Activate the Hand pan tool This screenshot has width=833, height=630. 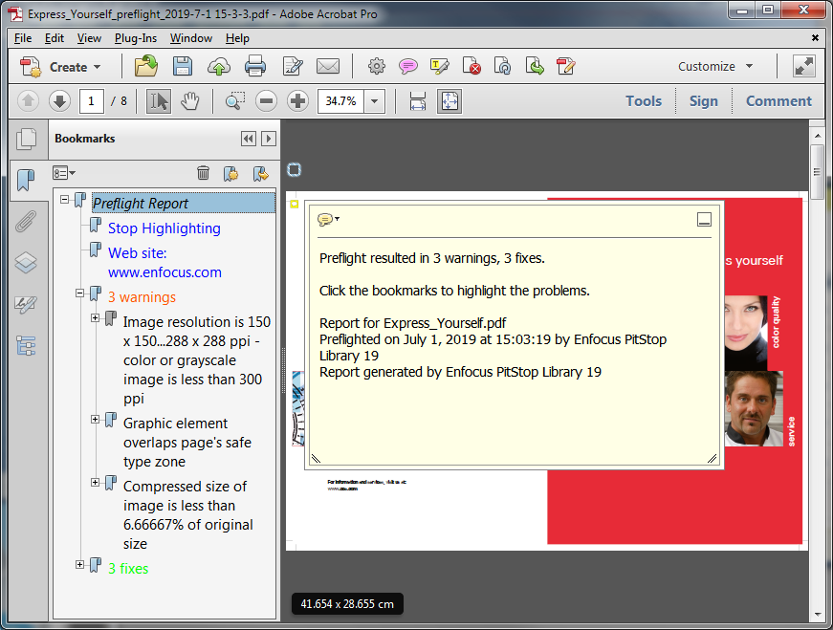point(190,101)
